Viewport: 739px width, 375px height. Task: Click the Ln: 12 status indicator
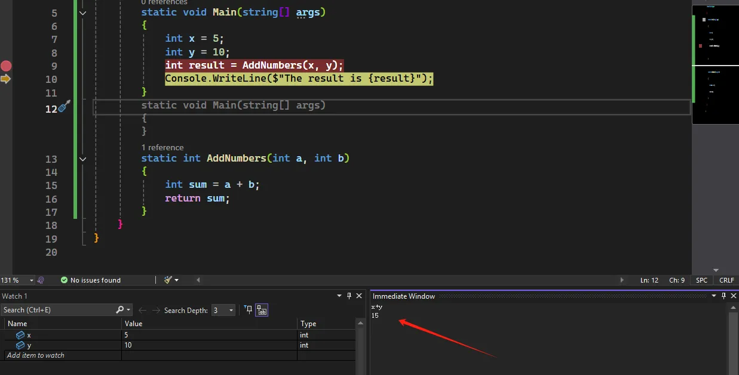649,280
